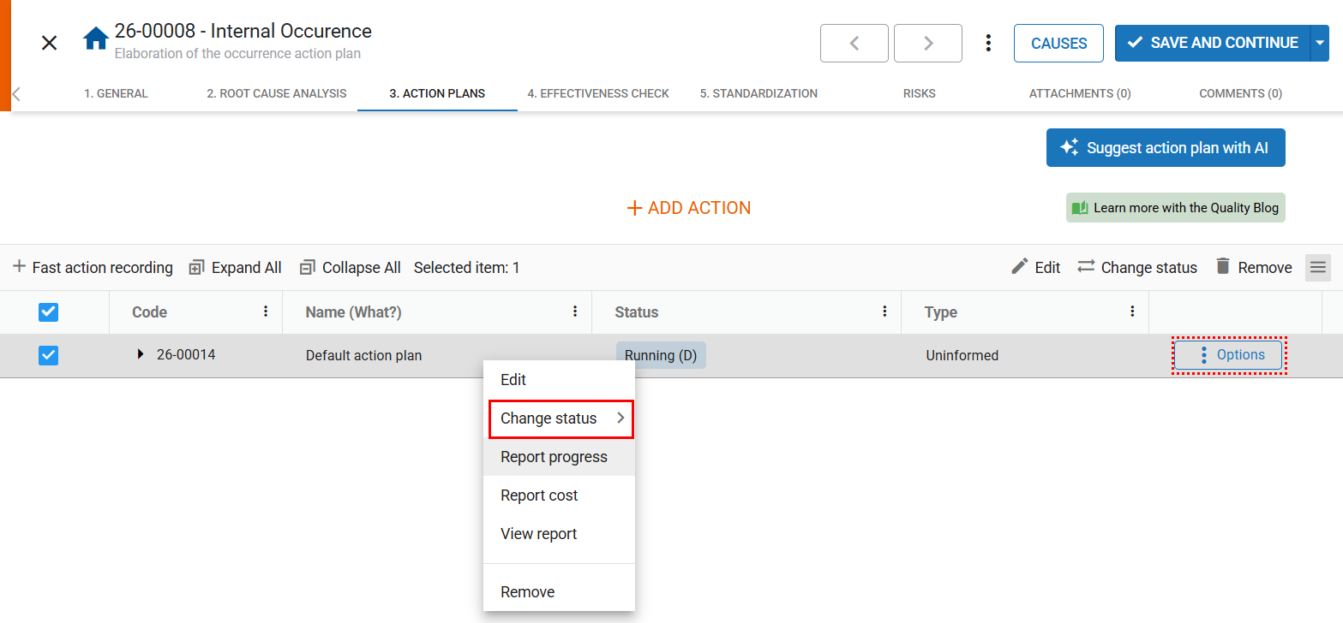This screenshot has width=1343, height=623.
Task: Close the occurrence with the X icon
Action: 50,43
